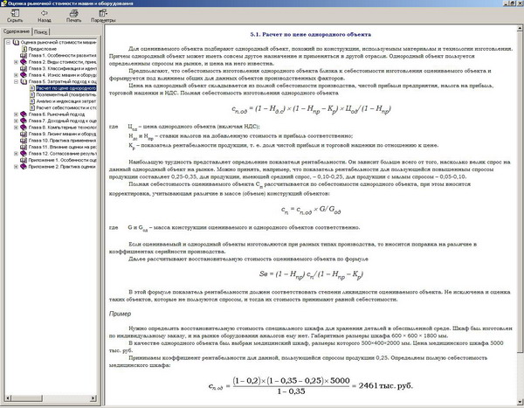Open Глава 9. Лизинг машин topic
Viewport: 524px width, 408px height.
tap(63, 134)
